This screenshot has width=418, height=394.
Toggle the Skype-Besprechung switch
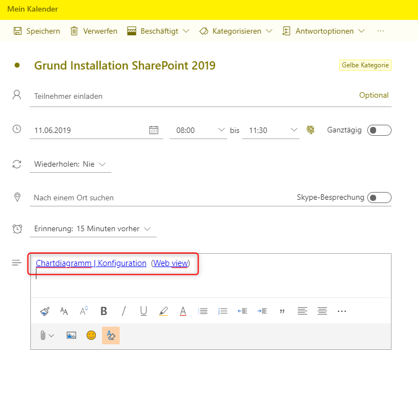379,198
